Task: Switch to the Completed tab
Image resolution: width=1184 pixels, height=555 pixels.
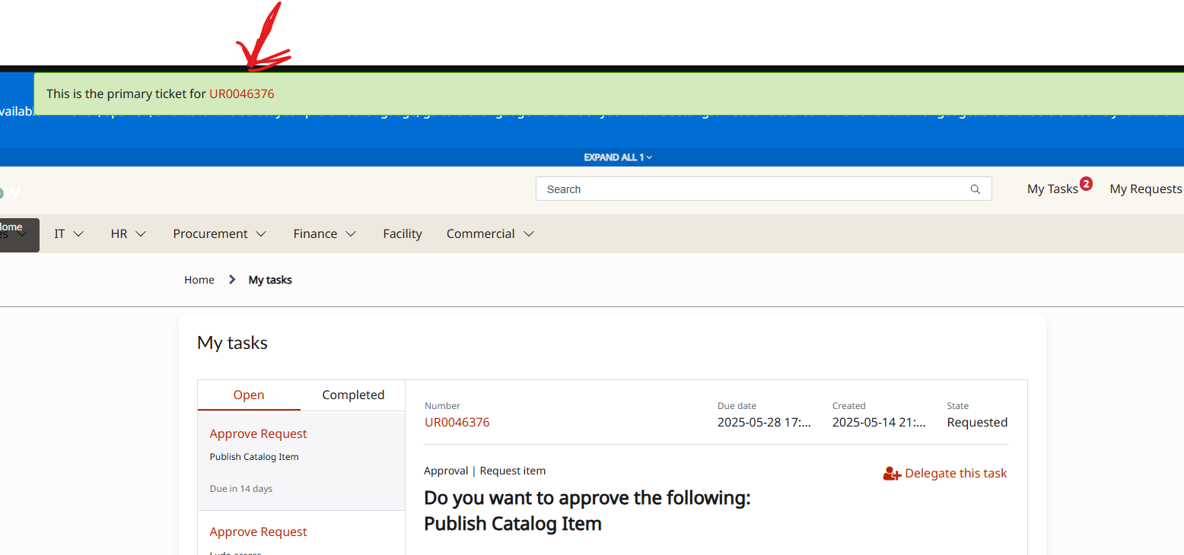Action: [x=353, y=395]
